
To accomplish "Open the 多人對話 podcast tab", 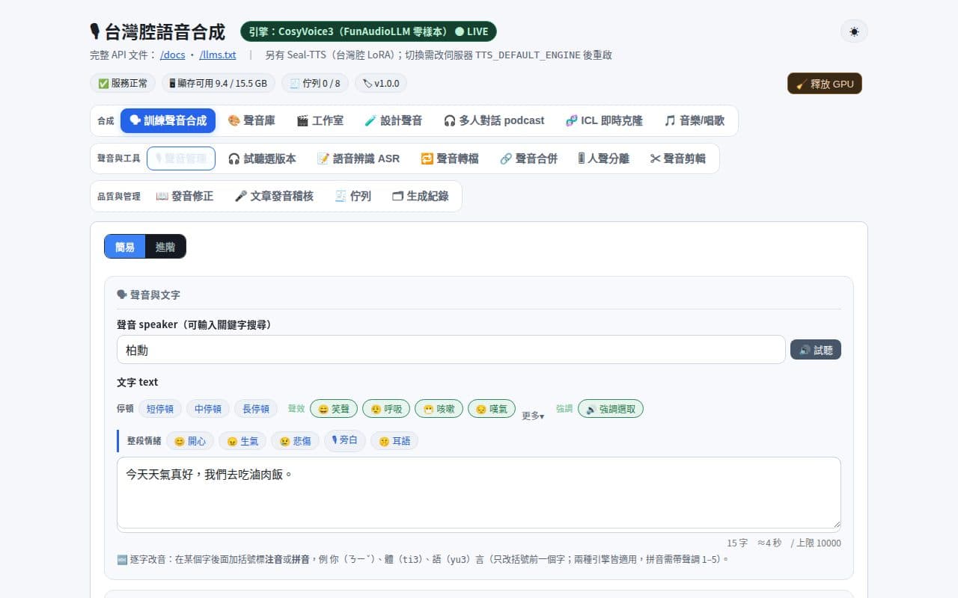I will pyautogui.click(x=494, y=120).
